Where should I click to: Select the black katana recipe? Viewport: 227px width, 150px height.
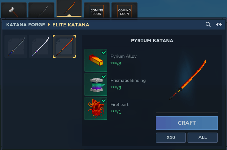click(16, 46)
